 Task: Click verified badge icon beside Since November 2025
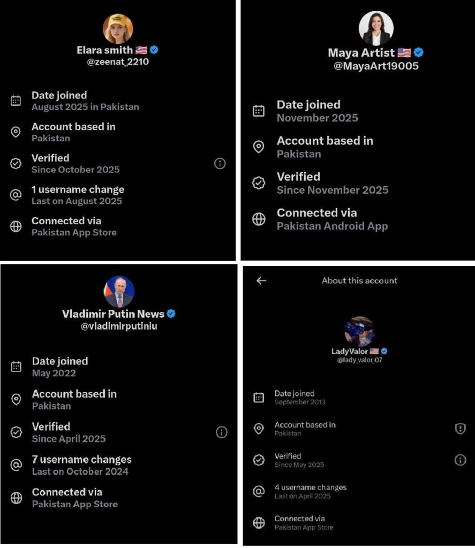(x=259, y=183)
